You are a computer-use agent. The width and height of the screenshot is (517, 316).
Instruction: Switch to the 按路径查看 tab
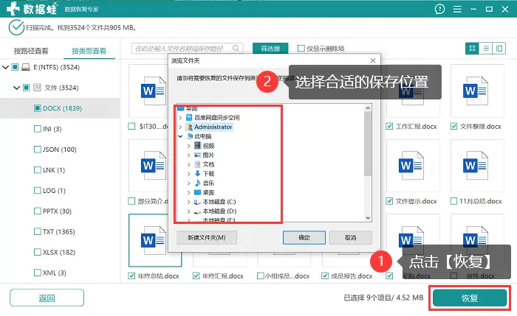(x=31, y=51)
